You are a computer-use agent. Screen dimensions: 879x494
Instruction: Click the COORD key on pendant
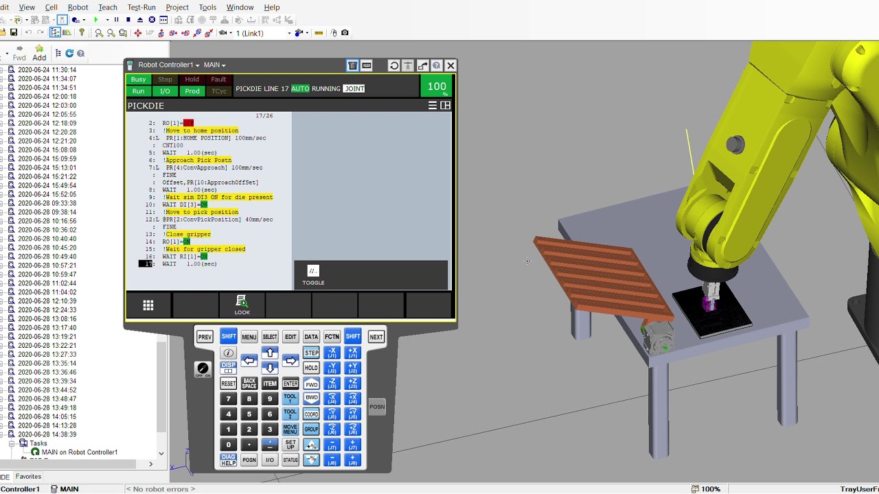311,414
